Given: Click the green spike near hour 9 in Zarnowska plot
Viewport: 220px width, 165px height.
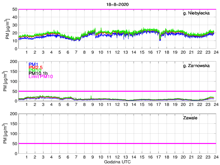Looking at the screenshot, I should 91,96.
